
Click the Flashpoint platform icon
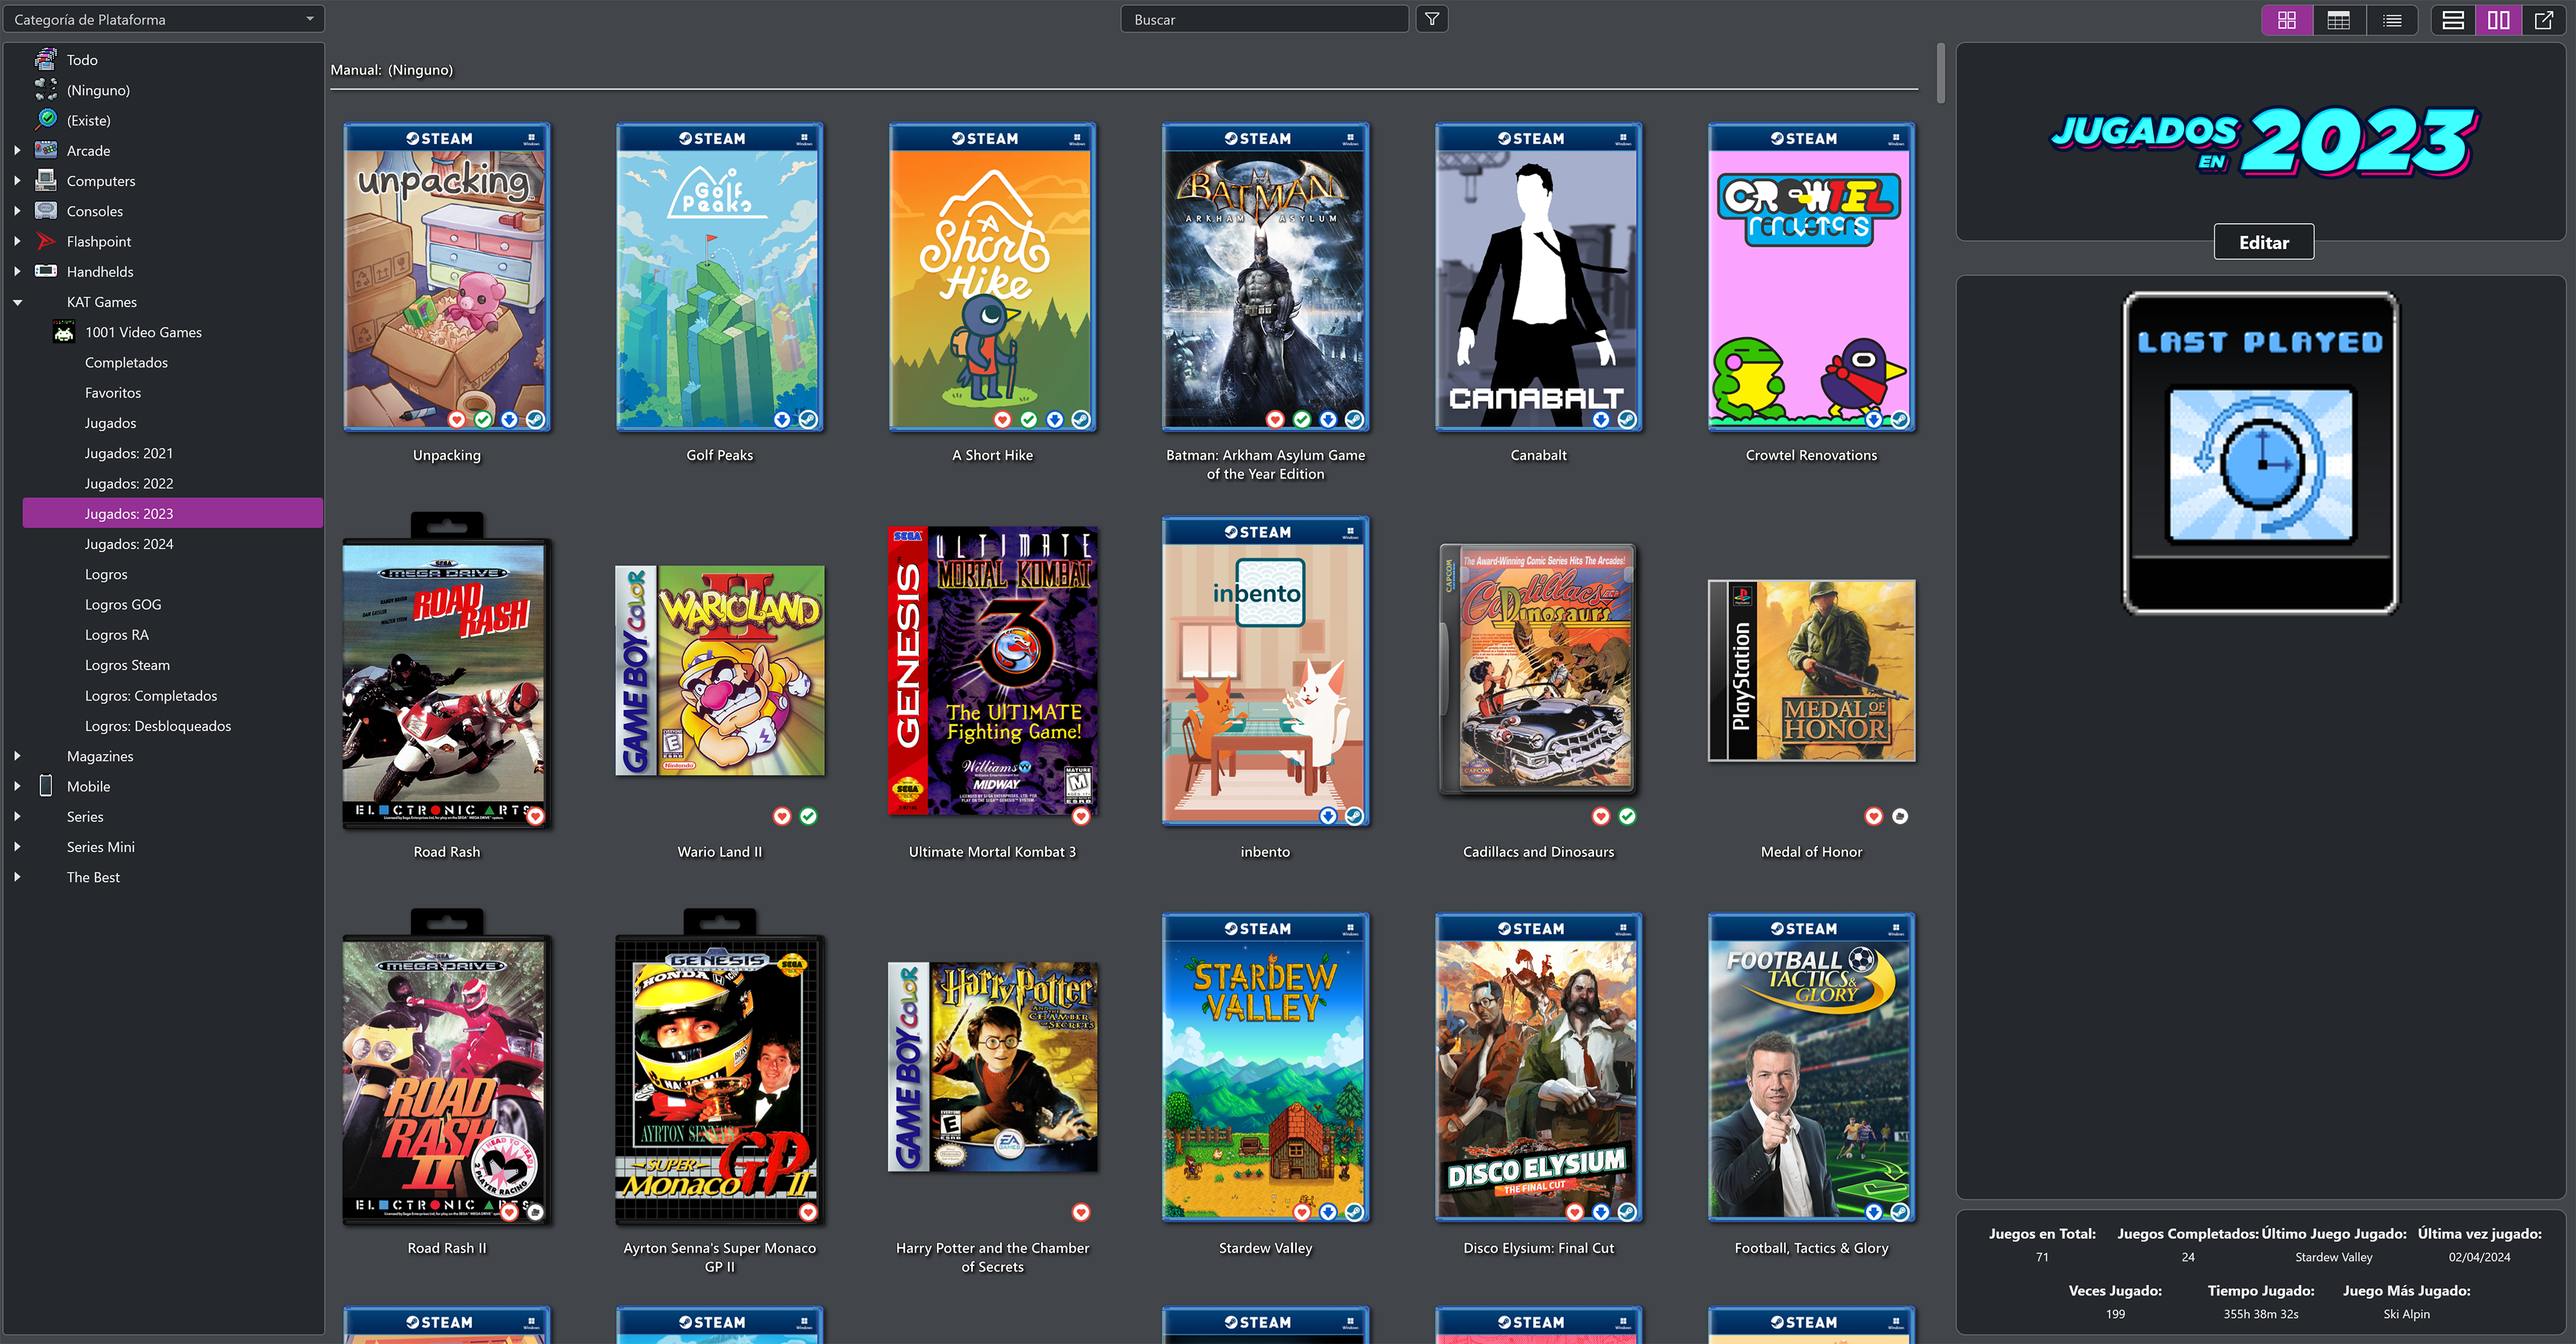point(45,241)
